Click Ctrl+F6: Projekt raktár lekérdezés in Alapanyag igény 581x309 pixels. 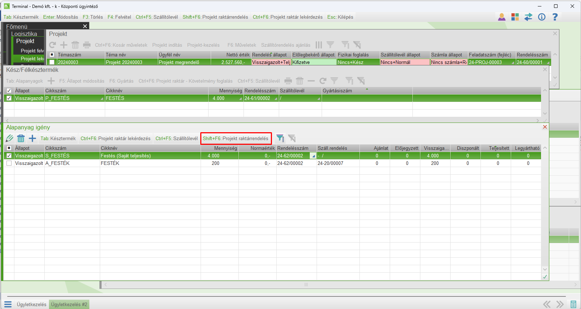click(116, 138)
